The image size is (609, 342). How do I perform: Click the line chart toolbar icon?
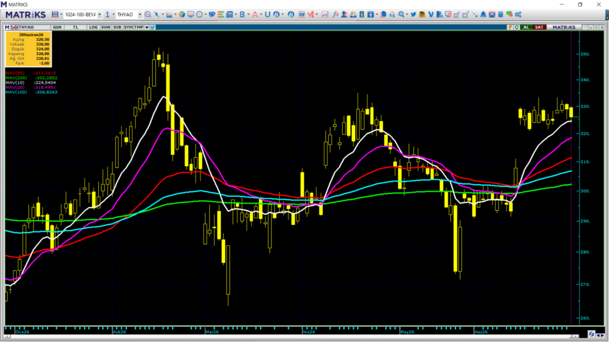click(325, 14)
